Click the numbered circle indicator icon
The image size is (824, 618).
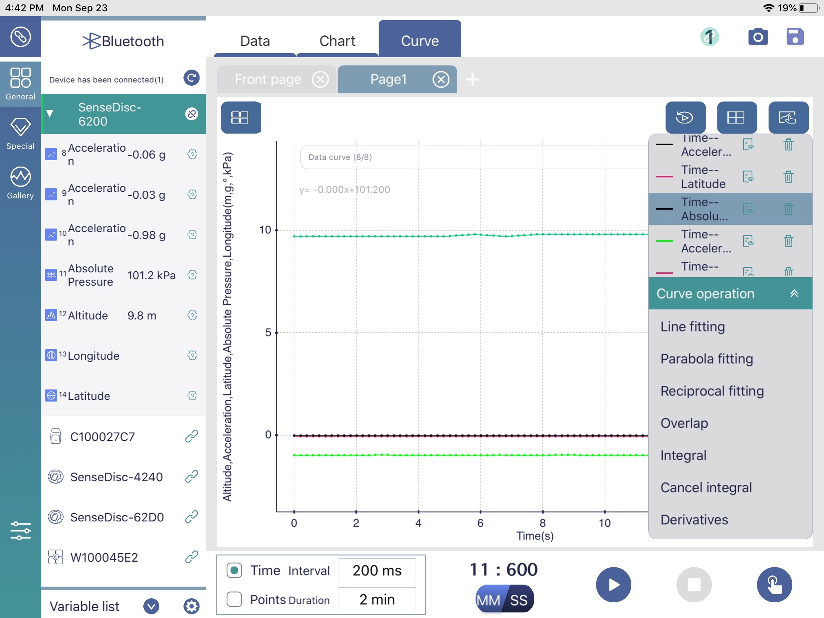click(x=709, y=36)
